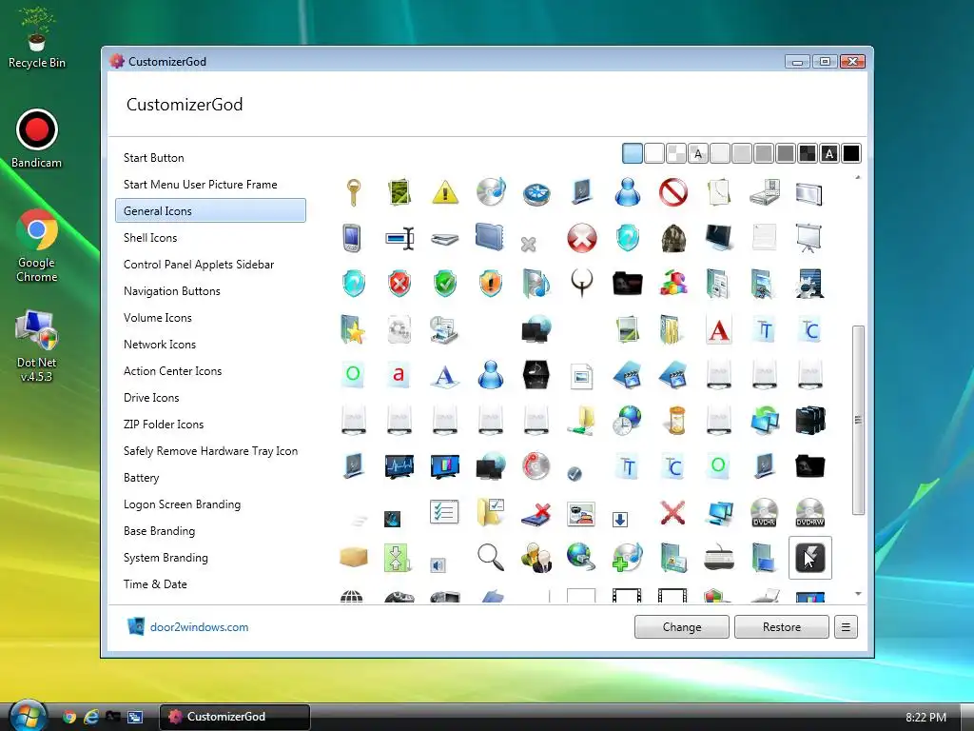
Task: Open Bandicam desktop shortcut
Action: tap(37, 139)
